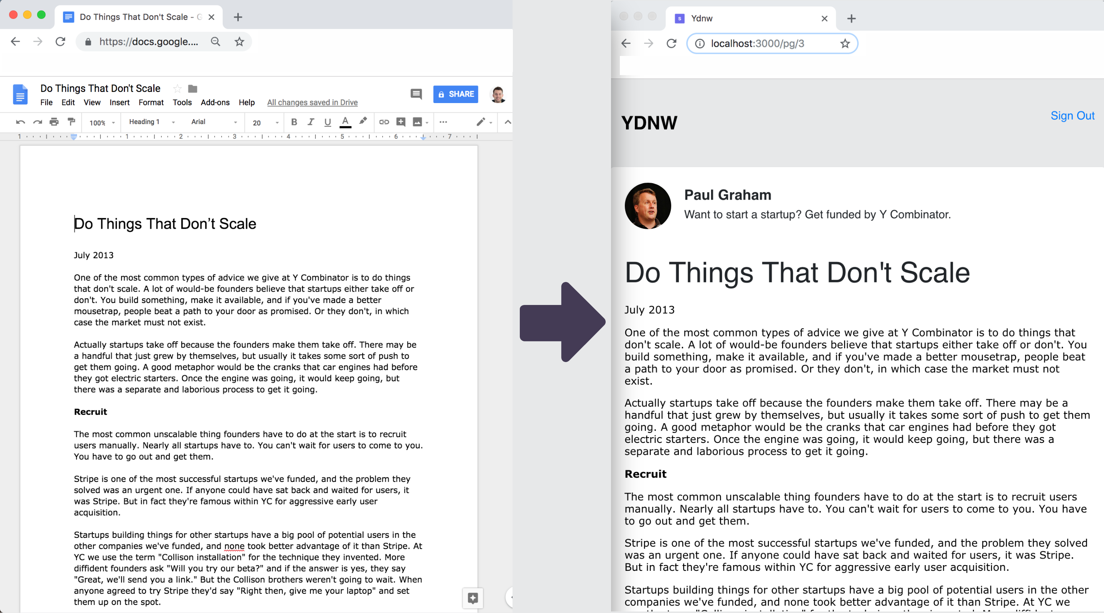Viewport: 1104px width, 613px height.
Task: Open the Add-ons menu
Action: (215, 102)
